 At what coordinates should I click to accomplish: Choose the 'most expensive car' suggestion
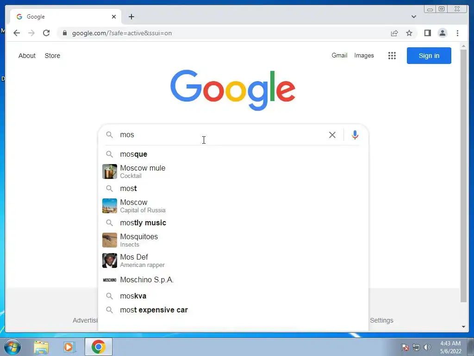coord(233,310)
